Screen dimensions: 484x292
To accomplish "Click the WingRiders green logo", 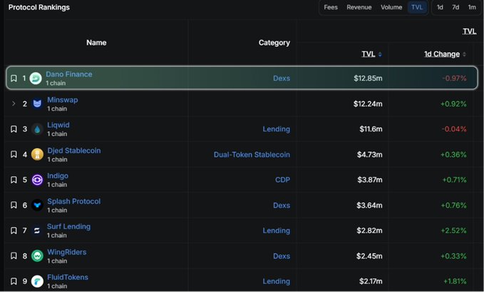I will [37, 256].
